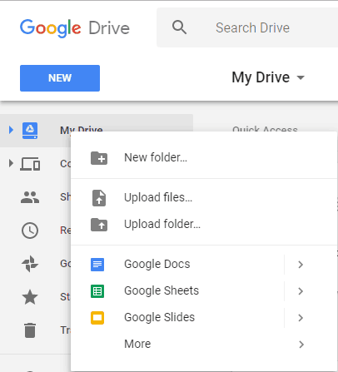Expand the My Drive tree arrow
This screenshot has height=372, width=338.
coord(11,130)
